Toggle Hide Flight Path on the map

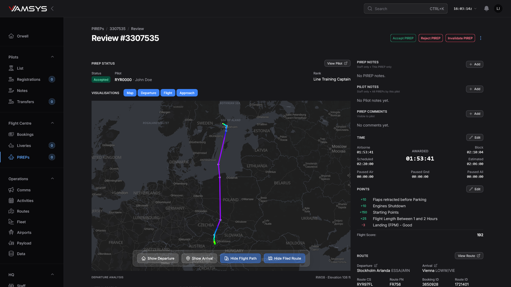coord(240,258)
